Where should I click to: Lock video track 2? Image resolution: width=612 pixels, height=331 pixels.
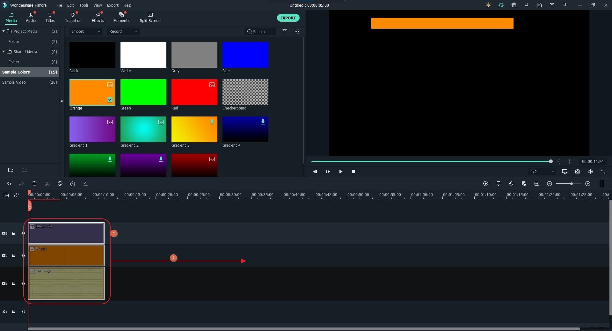(x=13, y=256)
